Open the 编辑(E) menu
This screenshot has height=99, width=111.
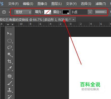click(28, 4)
